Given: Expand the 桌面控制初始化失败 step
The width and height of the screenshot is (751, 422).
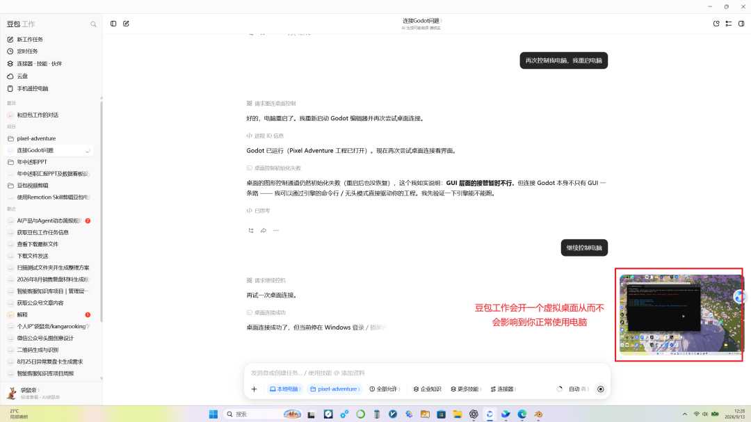Looking at the screenshot, I should [x=273, y=168].
